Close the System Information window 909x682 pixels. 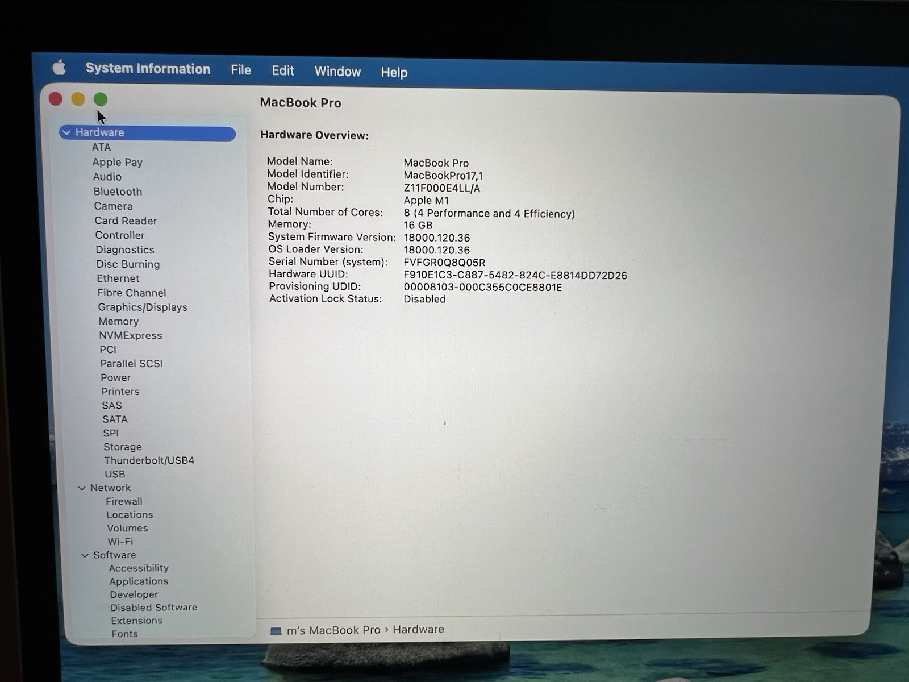56,99
